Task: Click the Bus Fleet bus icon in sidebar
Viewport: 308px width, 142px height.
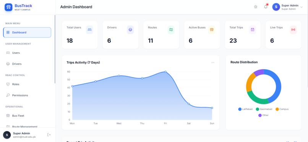Action: [x=8, y=116]
